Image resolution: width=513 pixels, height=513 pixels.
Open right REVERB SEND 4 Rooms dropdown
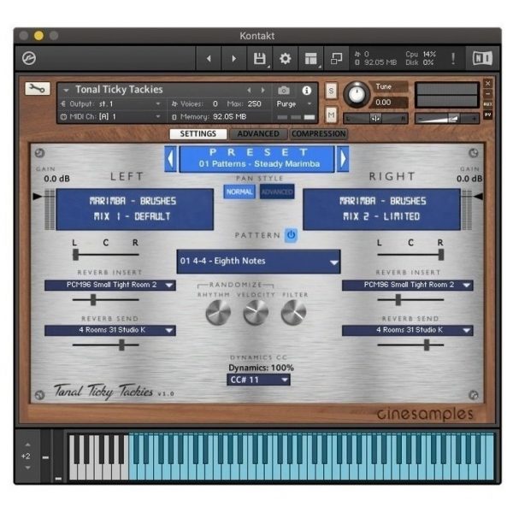407,330
